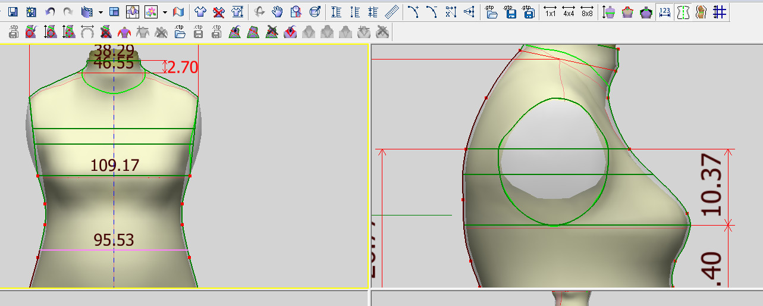763x306 pixels.
Task: Click the undo arrow icon
Action: (x=50, y=11)
